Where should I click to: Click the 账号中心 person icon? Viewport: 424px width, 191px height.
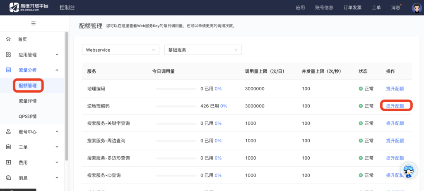click(x=8, y=132)
